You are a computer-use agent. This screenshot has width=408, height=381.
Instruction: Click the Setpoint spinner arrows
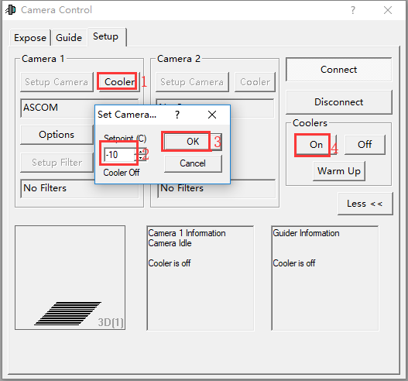tap(141, 155)
